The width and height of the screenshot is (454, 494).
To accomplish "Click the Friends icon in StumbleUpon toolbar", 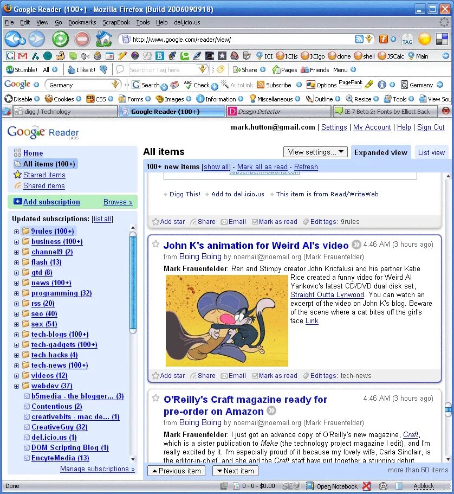I will pos(315,69).
